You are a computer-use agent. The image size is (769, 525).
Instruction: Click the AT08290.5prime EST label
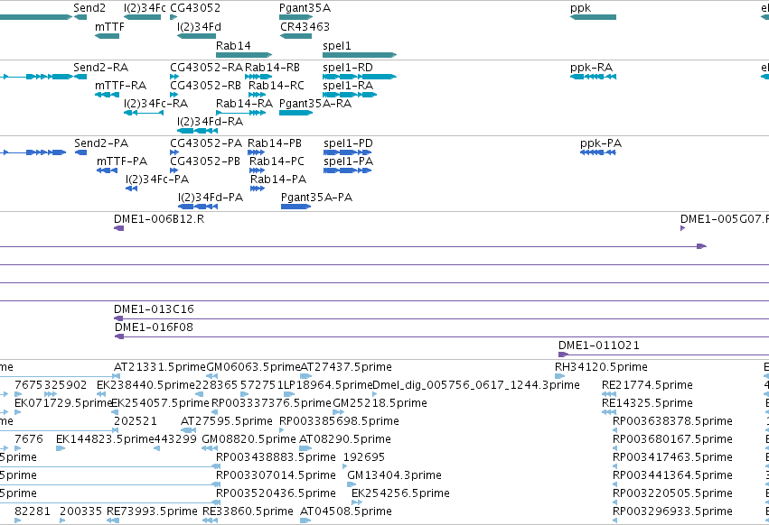pyautogui.click(x=345, y=438)
